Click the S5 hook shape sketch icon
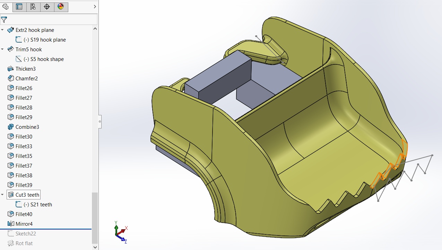The height and width of the screenshot is (250, 442). (x=19, y=59)
